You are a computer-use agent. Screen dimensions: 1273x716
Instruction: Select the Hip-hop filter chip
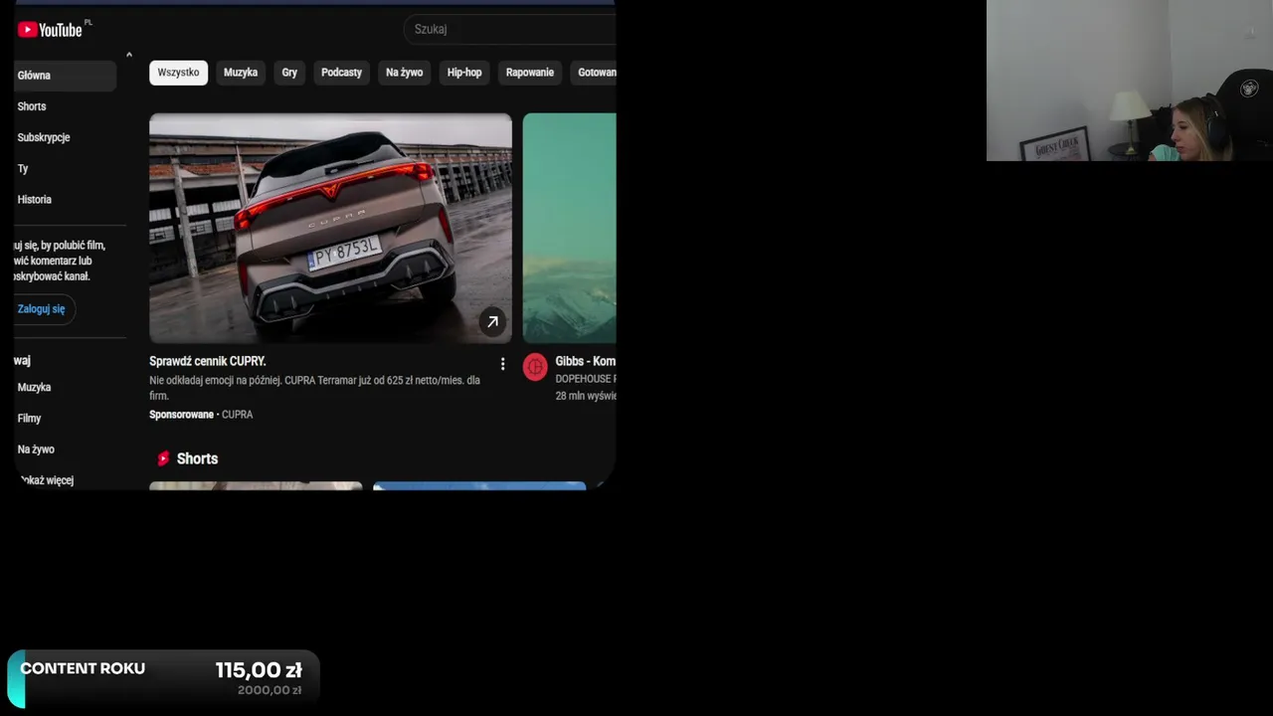pyautogui.click(x=464, y=73)
